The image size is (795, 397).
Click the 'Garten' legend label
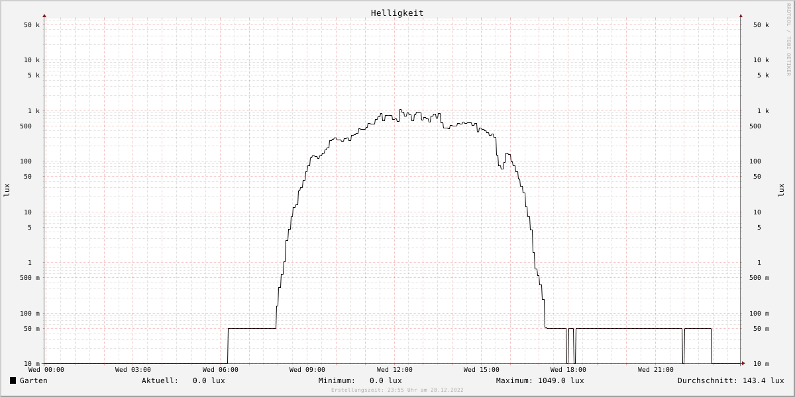point(34,380)
